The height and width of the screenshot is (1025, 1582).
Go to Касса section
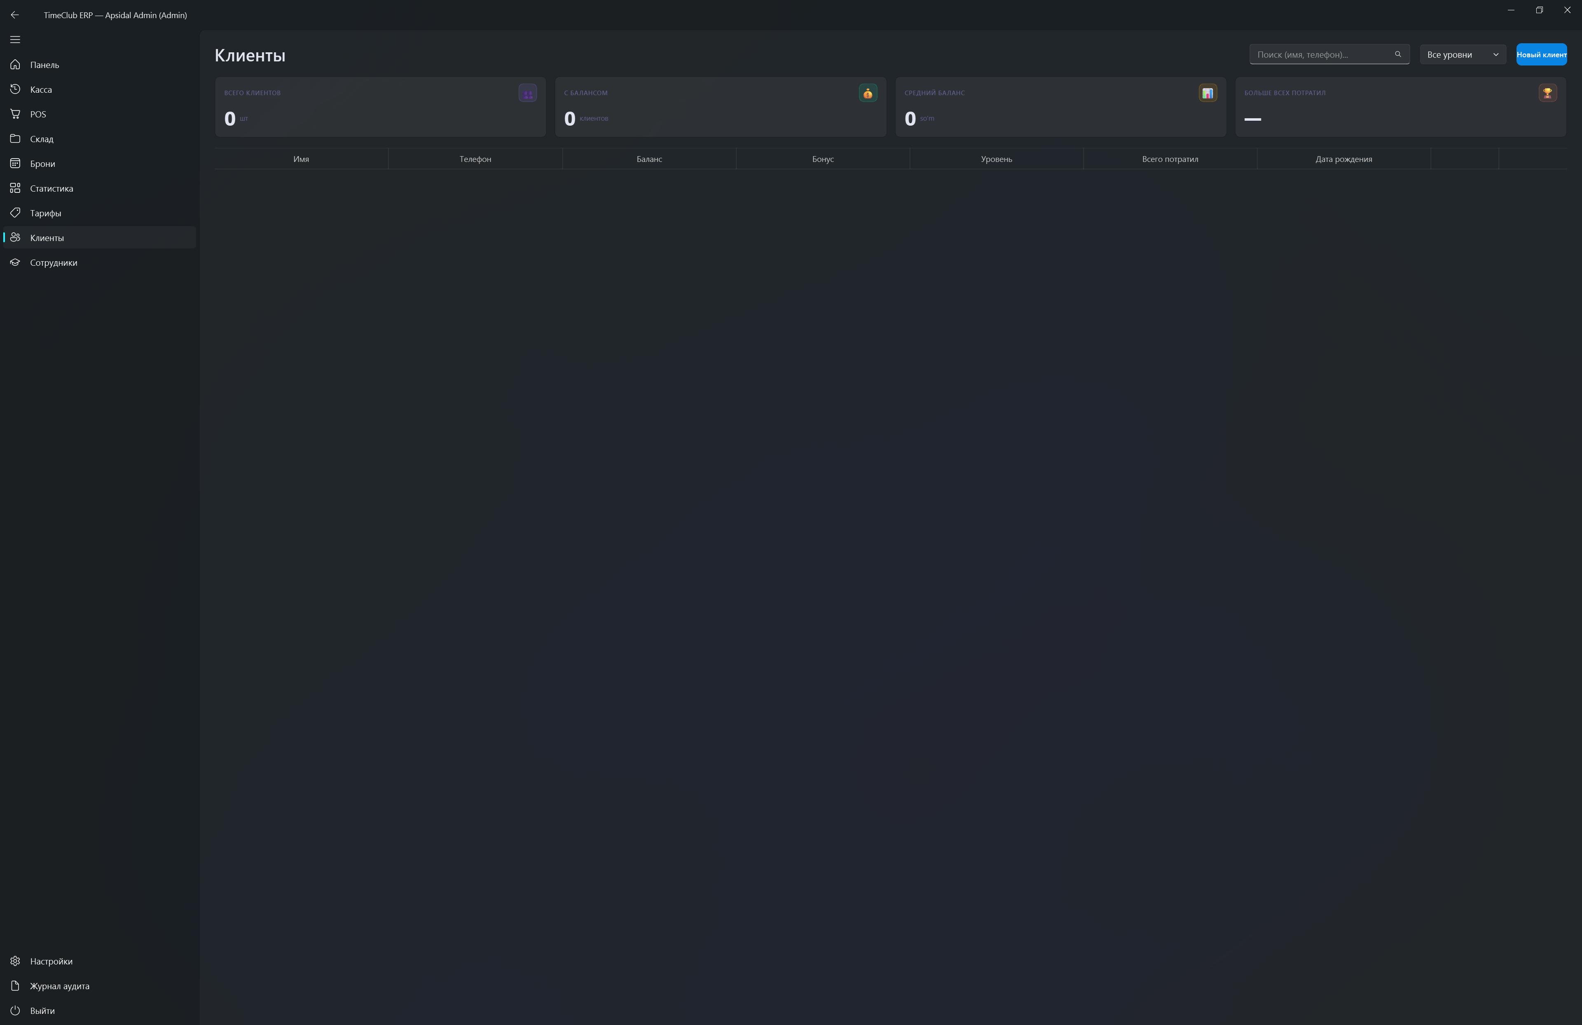click(x=100, y=89)
